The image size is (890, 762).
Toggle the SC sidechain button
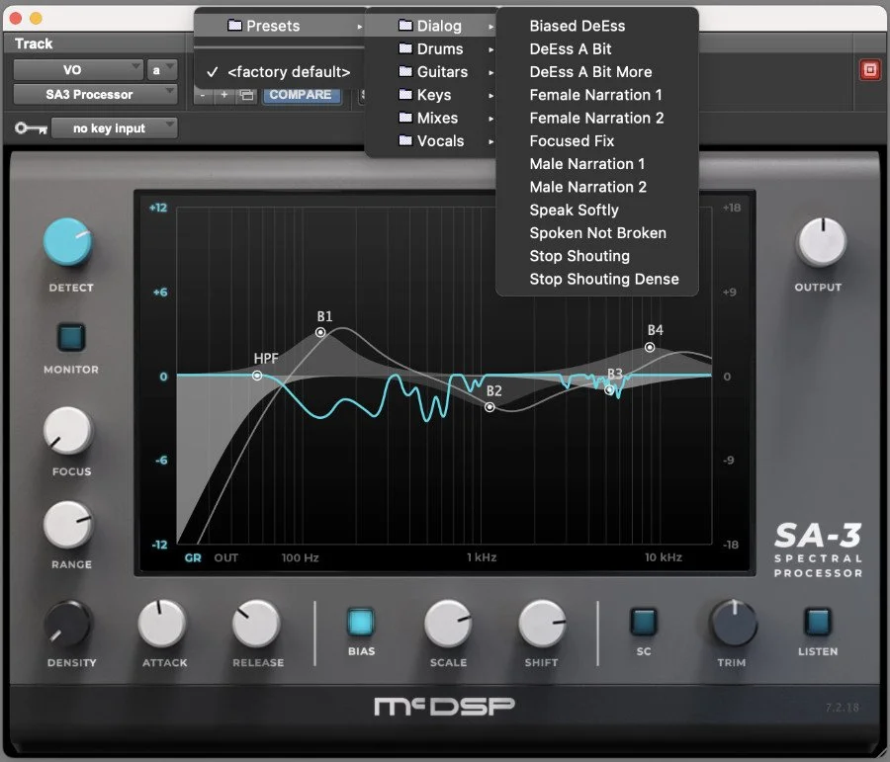[x=644, y=624]
